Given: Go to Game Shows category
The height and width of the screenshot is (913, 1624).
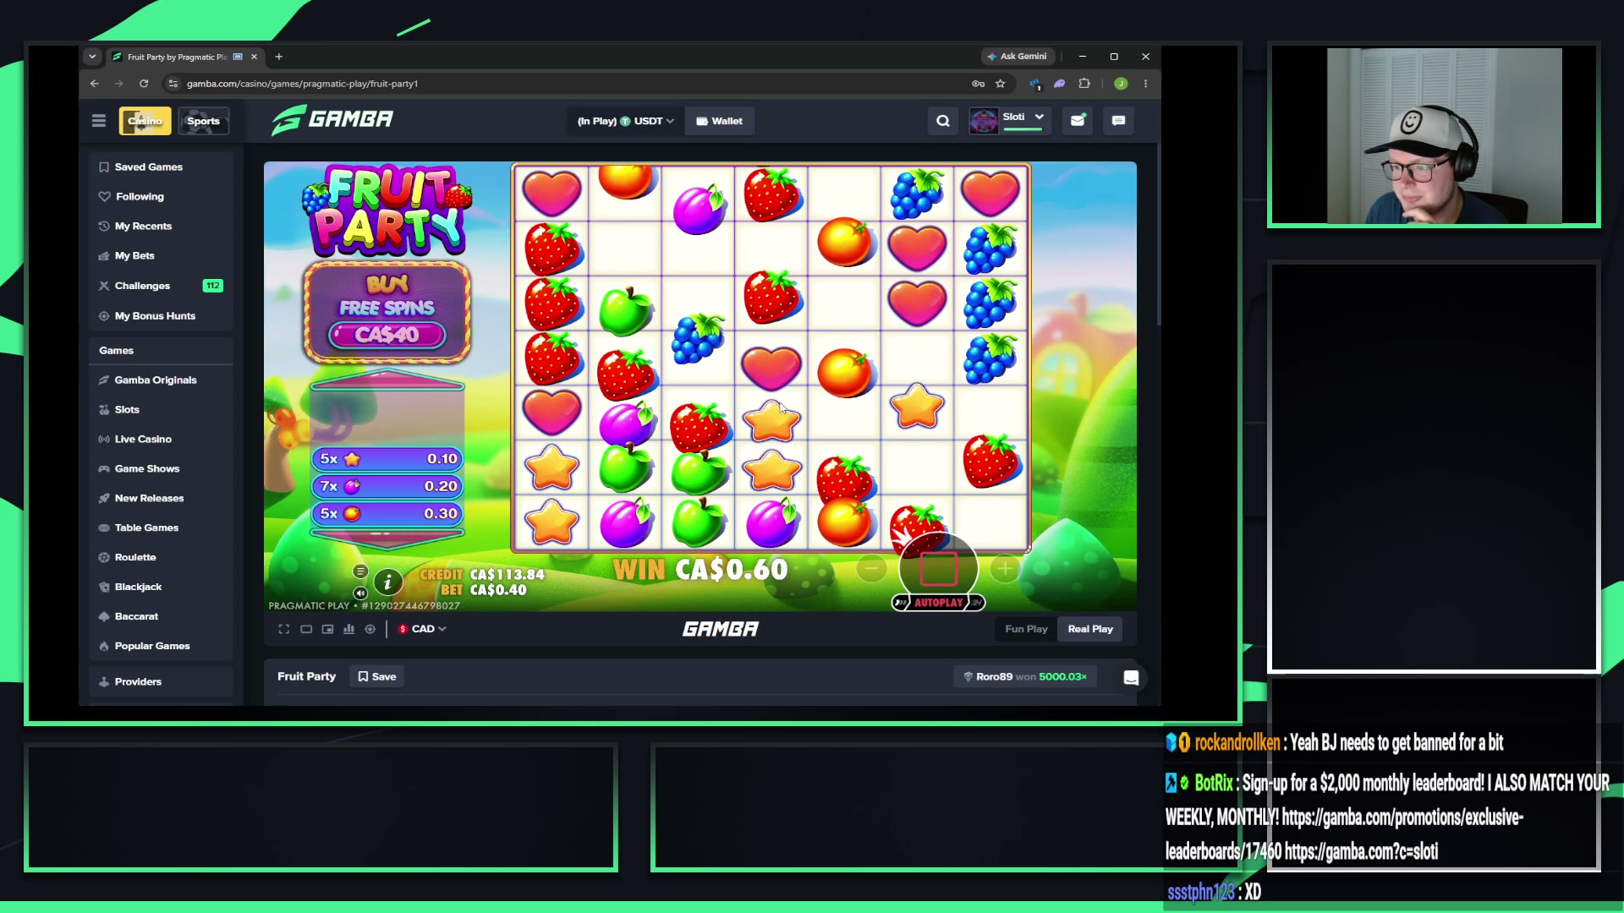Looking at the screenshot, I should tap(161, 469).
